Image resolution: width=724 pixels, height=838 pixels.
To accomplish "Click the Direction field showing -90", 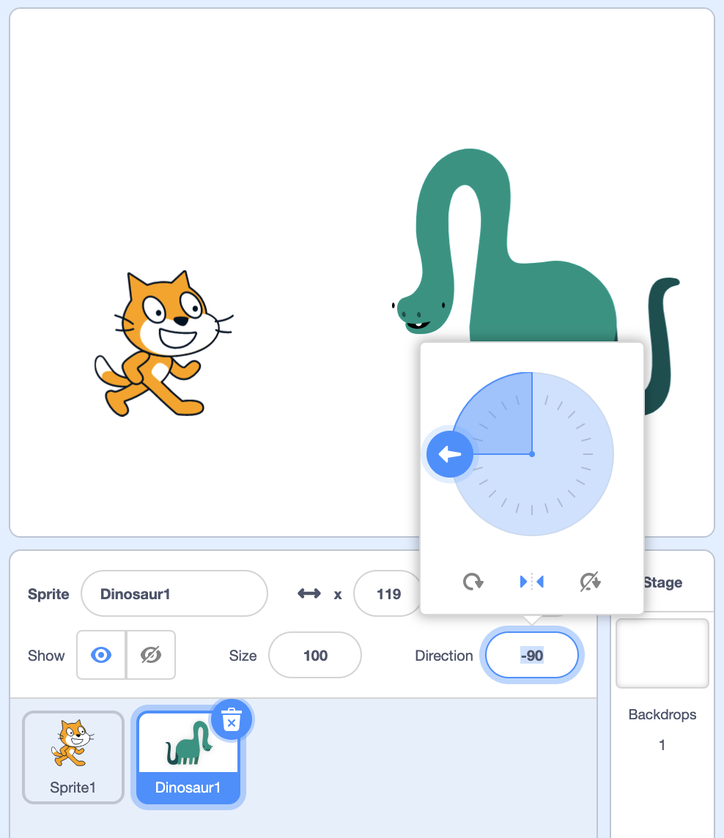I will click(532, 655).
